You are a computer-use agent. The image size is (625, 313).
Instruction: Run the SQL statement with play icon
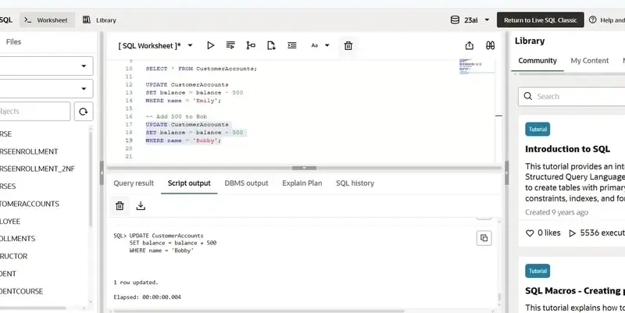tap(210, 46)
